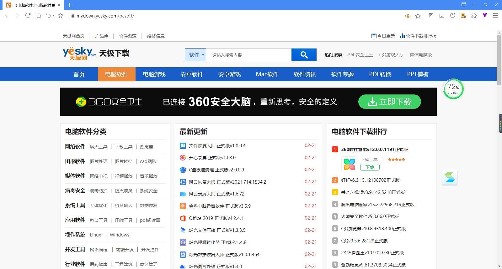
Task: Open the 防火墙类 category
Action: [124, 191]
